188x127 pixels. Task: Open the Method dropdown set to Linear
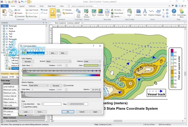(92, 61)
